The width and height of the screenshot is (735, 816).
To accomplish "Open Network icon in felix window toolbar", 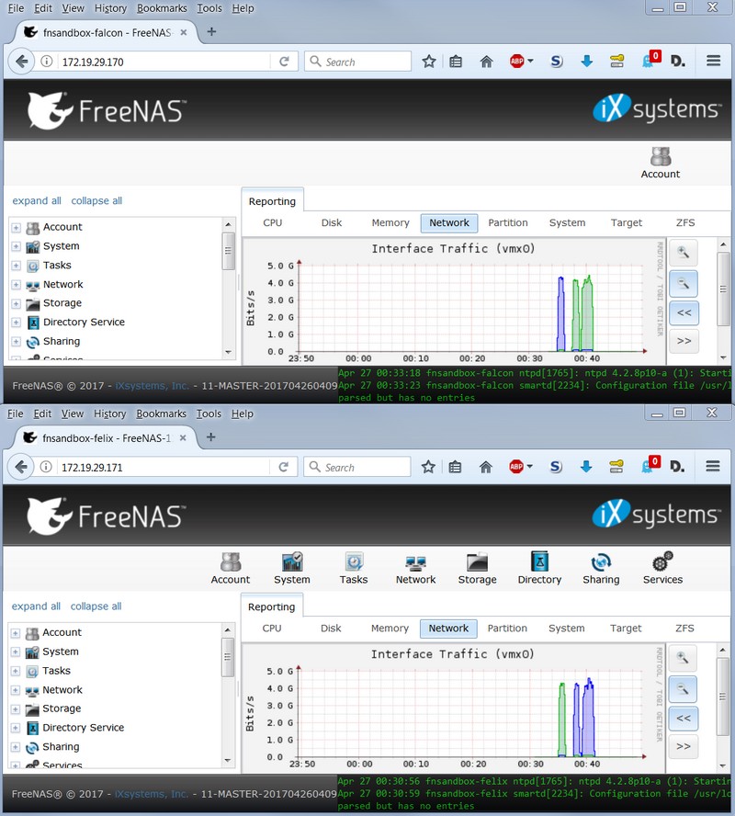I will (415, 568).
